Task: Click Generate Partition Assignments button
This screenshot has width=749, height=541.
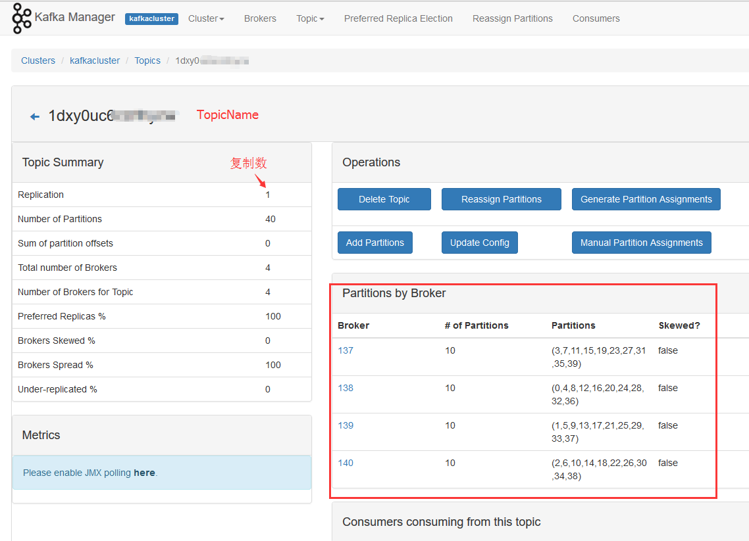Action: 646,199
